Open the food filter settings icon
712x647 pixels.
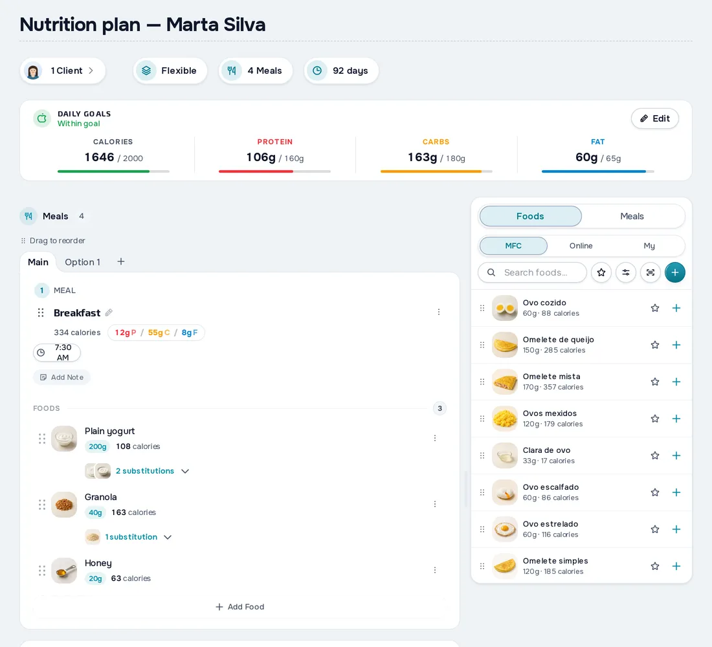(x=626, y=272)
